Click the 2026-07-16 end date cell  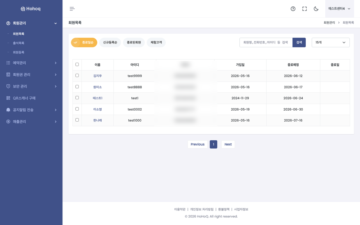293,120
